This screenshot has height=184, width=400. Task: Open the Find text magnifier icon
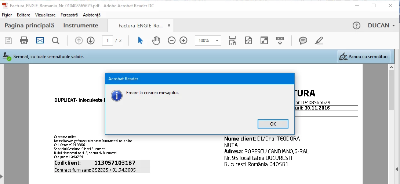(55, 41)
